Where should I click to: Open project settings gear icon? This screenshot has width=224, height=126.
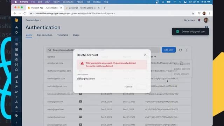[x=16, y=33]
